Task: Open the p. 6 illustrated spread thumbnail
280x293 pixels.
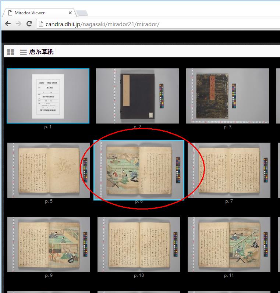Action: [139, 170]
